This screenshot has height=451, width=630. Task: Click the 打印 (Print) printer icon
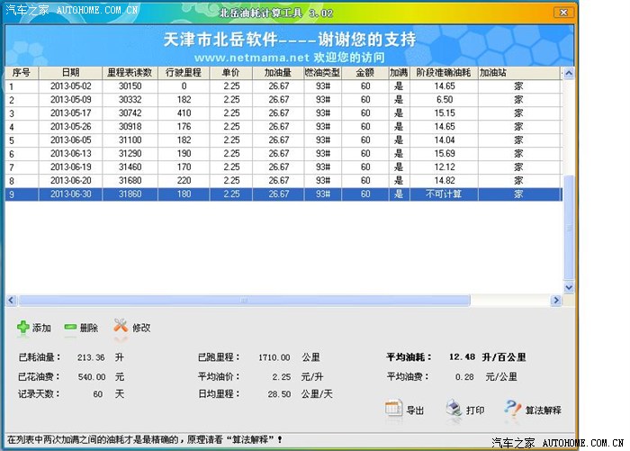[x=454, y=410]
